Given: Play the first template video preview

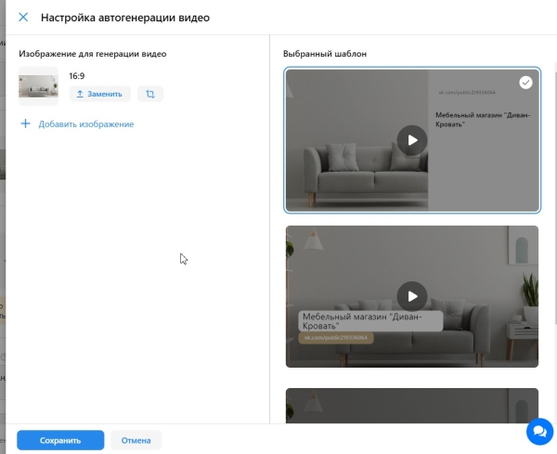Looking at the screenshot, I should pos(411,140).
